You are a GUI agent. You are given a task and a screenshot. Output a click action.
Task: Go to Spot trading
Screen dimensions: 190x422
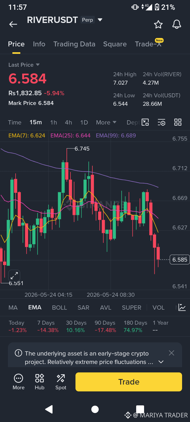point(61,382)
